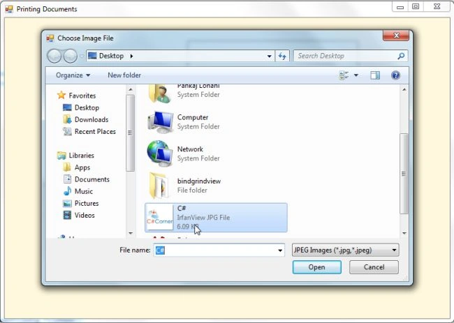454x323 pixels.
Task: Click the Recent Places icon
Action: [x=67, y=131]
